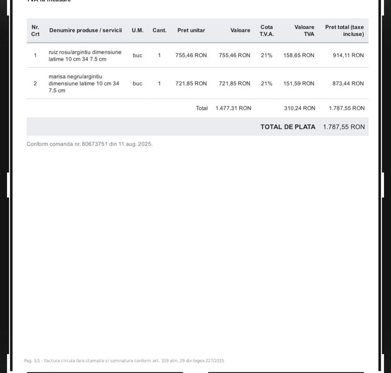Select the 151,59 RON VAT value
The width and height of the screenshot is (391, 373).
(x=299, y=84)
